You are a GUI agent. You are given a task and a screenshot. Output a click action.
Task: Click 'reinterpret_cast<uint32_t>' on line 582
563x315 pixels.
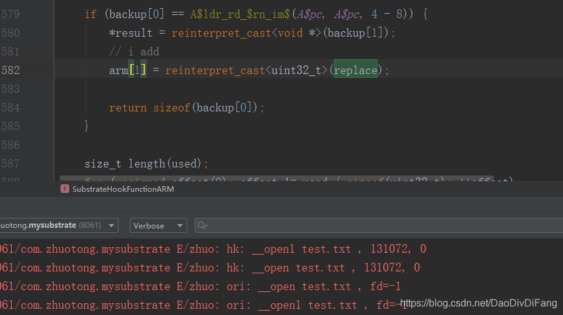[247, 70]
